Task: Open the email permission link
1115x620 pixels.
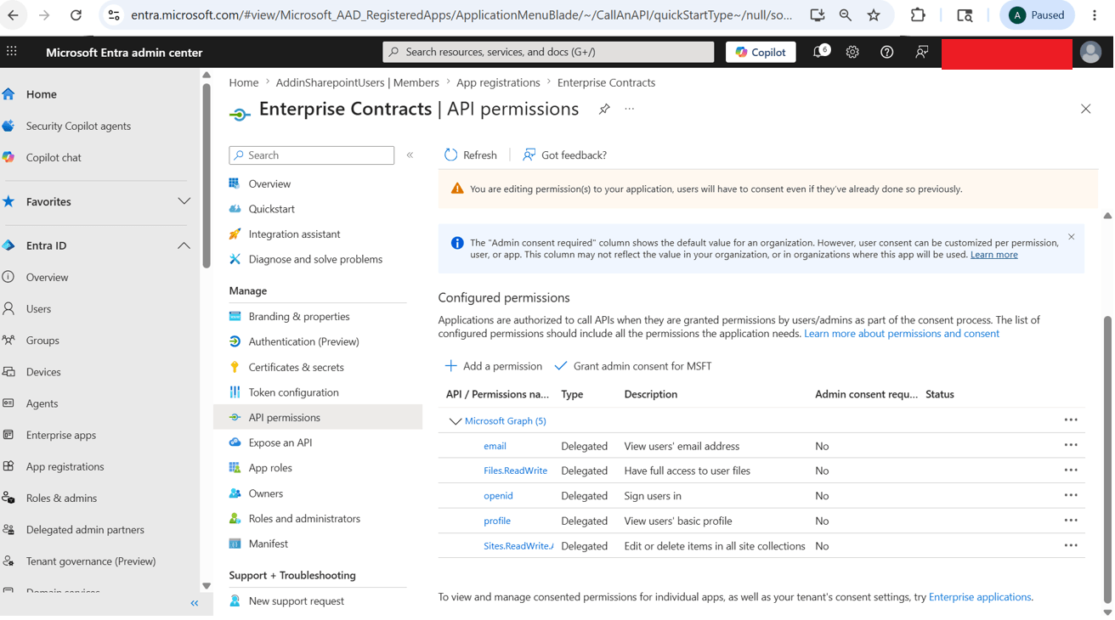Action: [x=495, y=446]
